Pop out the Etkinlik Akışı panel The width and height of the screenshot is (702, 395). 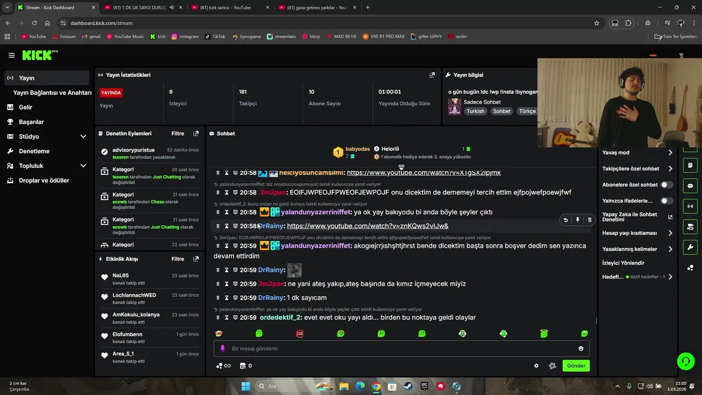click(196, 259)
